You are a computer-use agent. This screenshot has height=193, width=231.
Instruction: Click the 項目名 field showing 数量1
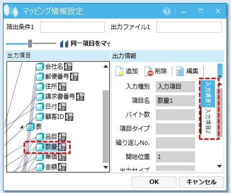click(x=175, y=101)
